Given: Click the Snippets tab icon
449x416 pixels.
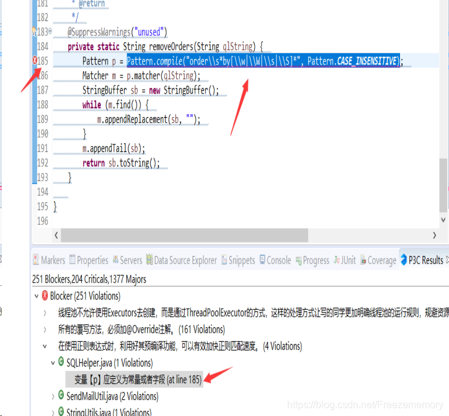Looking at the screenshot, I should (x=225, y=260).
